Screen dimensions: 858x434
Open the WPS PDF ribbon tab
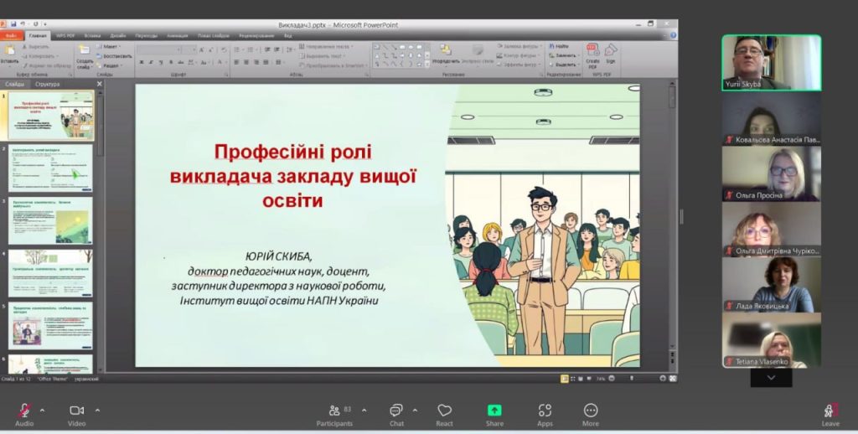(65, 36)
